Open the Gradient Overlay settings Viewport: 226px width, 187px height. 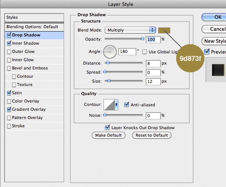coord(29,110)
